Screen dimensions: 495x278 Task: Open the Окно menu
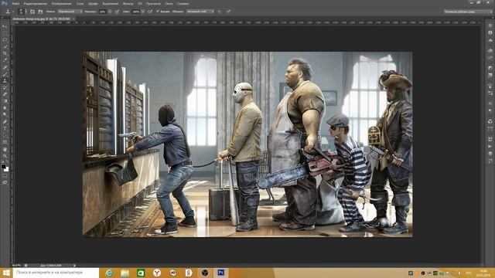coord(169,4)
